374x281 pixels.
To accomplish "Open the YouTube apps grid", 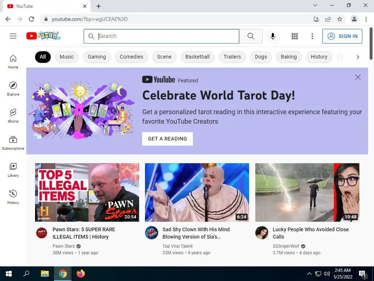I will 295,36.
